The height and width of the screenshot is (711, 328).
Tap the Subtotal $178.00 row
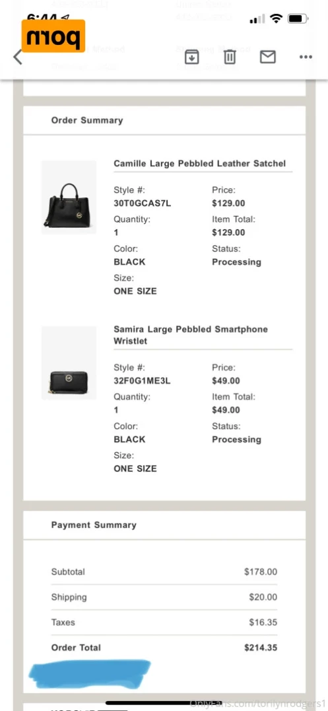click(164, 572)
